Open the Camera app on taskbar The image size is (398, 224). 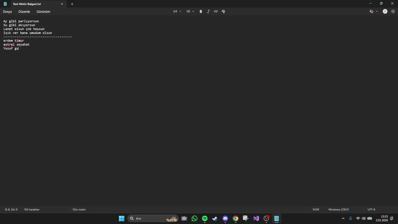(x=184, y=218)
